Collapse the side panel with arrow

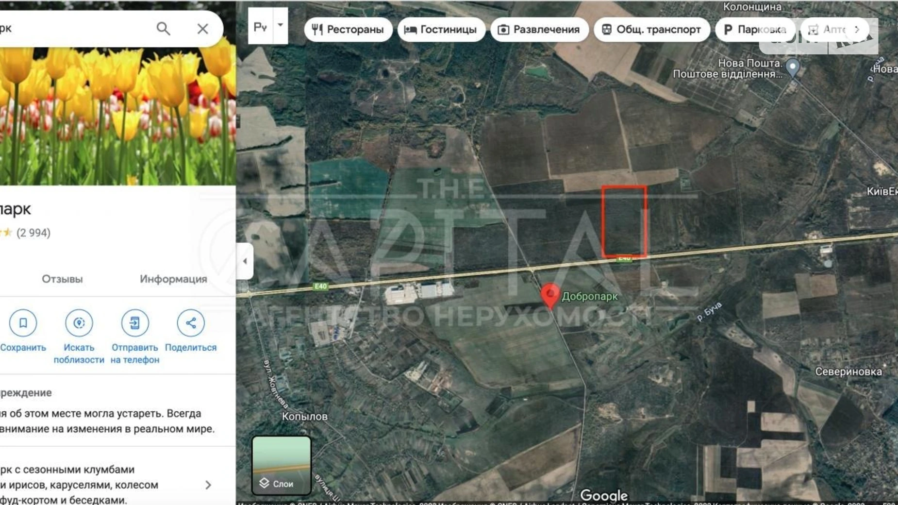pos(245,261)
